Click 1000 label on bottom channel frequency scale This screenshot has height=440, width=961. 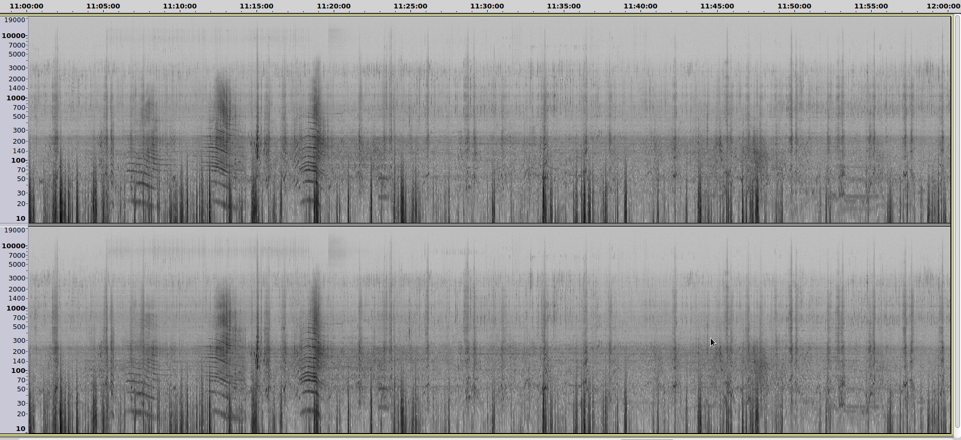(16, 308)
